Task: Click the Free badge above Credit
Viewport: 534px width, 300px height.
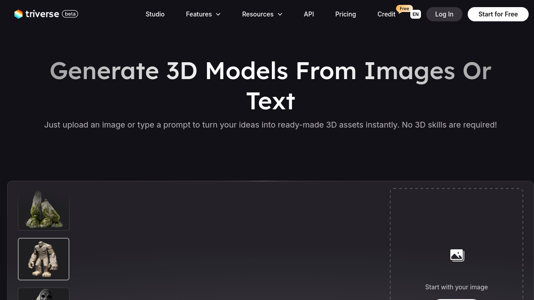Action: click(404, 8)
